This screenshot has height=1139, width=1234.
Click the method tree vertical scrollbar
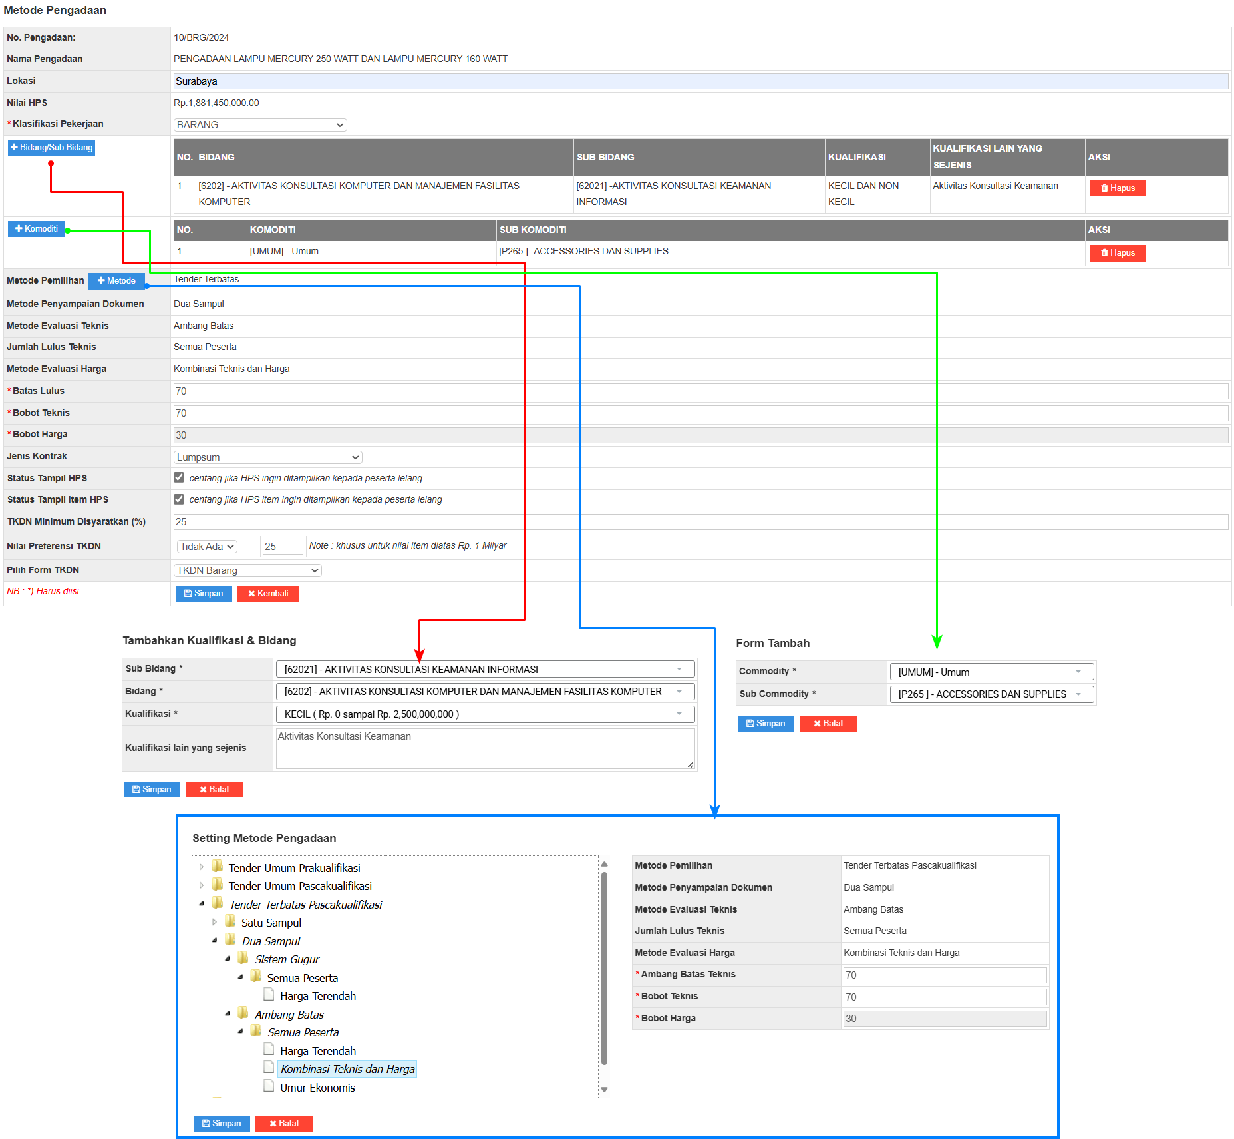604,965
